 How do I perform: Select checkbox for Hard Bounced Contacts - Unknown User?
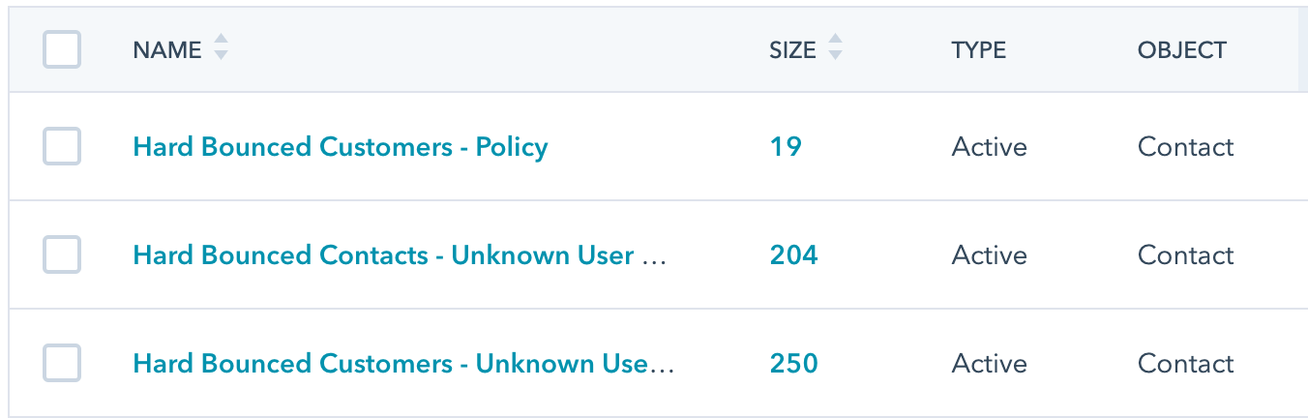(x=62, y=255)
